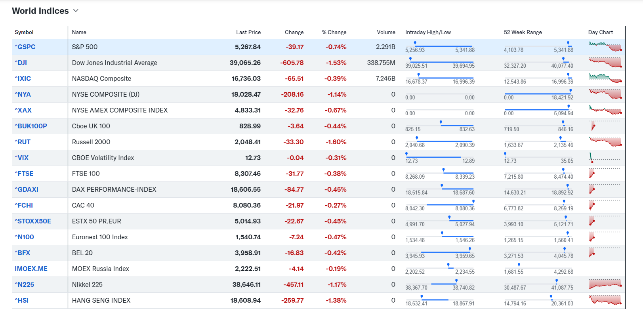Viewport: 643px width, 309px height.
Task: Sort by the Name column header
Action: (x=79, y=32)
